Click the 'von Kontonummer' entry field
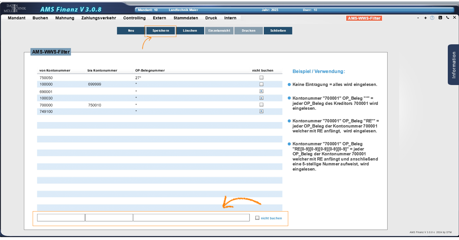Image resolution: width=459 pixels, height=240 pixels. (x=61, y=218)
